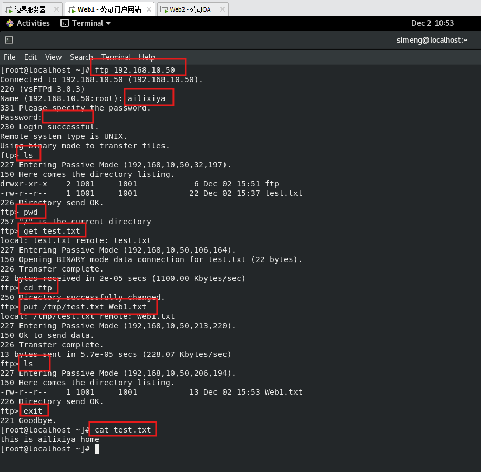The image size is (481, 472).
Task: Open the Terminal menu in the menu bar
Action: (x=116, y=57)
